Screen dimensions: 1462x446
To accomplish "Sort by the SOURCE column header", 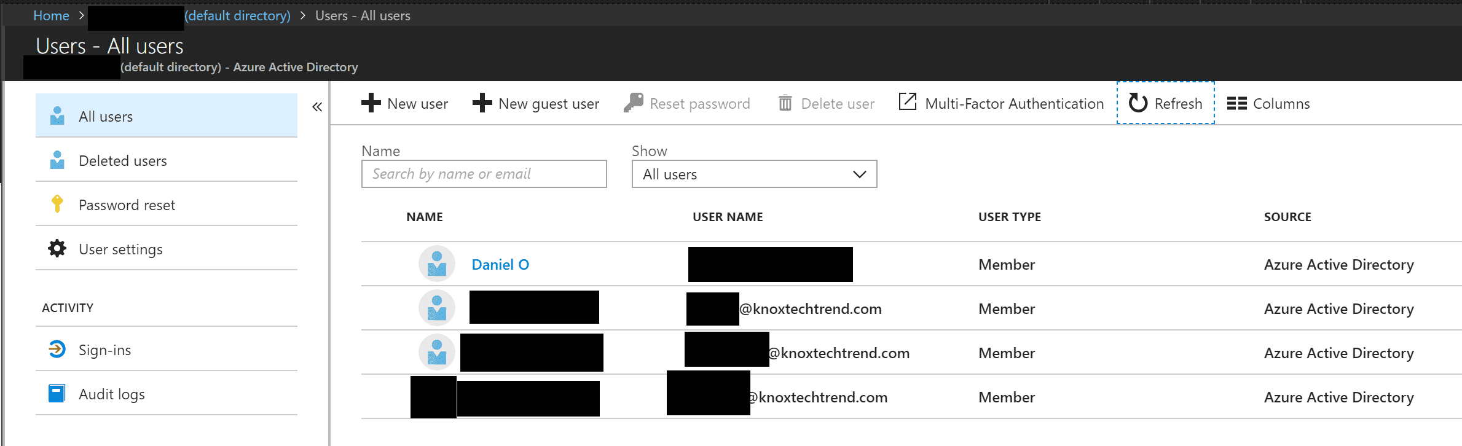I will point(1287,217).
